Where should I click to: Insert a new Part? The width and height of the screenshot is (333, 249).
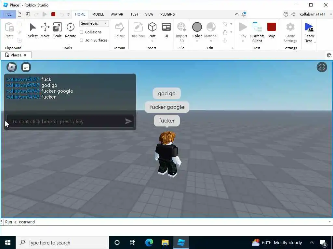[x=152, y=28]
